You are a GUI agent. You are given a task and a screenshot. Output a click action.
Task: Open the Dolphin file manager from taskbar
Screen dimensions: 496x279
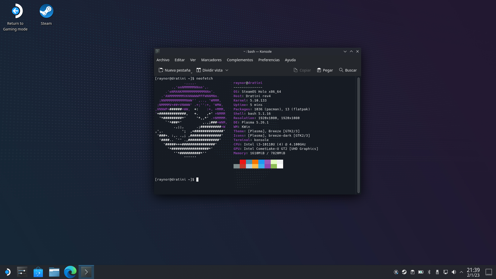coord(54,272)
